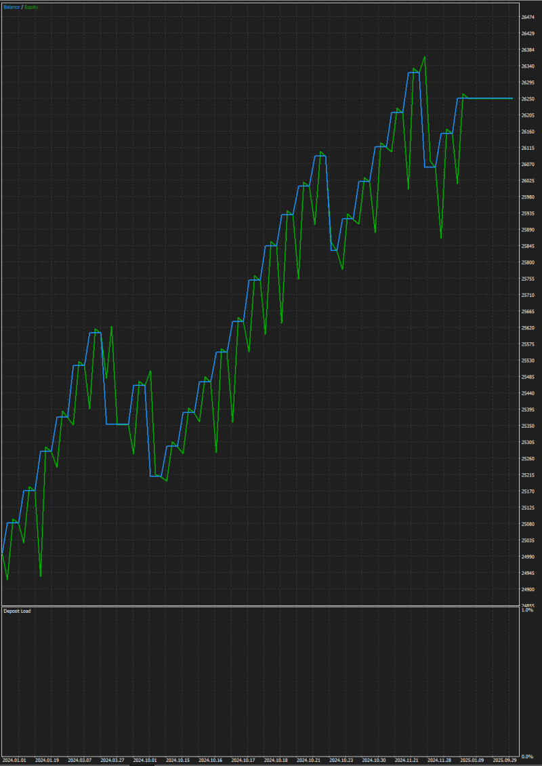The image size is (542, 766).
Task: Click the 25980 axis value
Action: point(527,197)
